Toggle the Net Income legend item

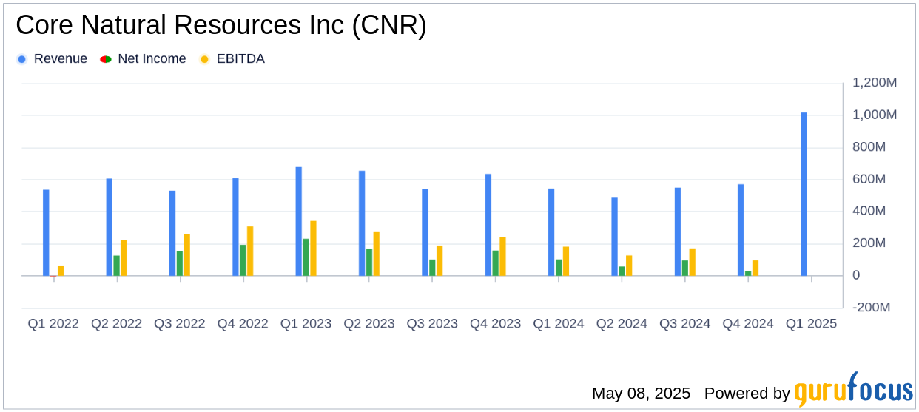point(144,59)
